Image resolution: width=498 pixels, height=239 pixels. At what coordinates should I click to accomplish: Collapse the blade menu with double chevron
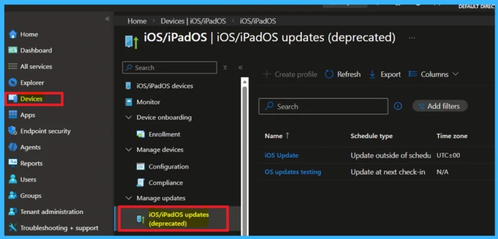[240, 67]
